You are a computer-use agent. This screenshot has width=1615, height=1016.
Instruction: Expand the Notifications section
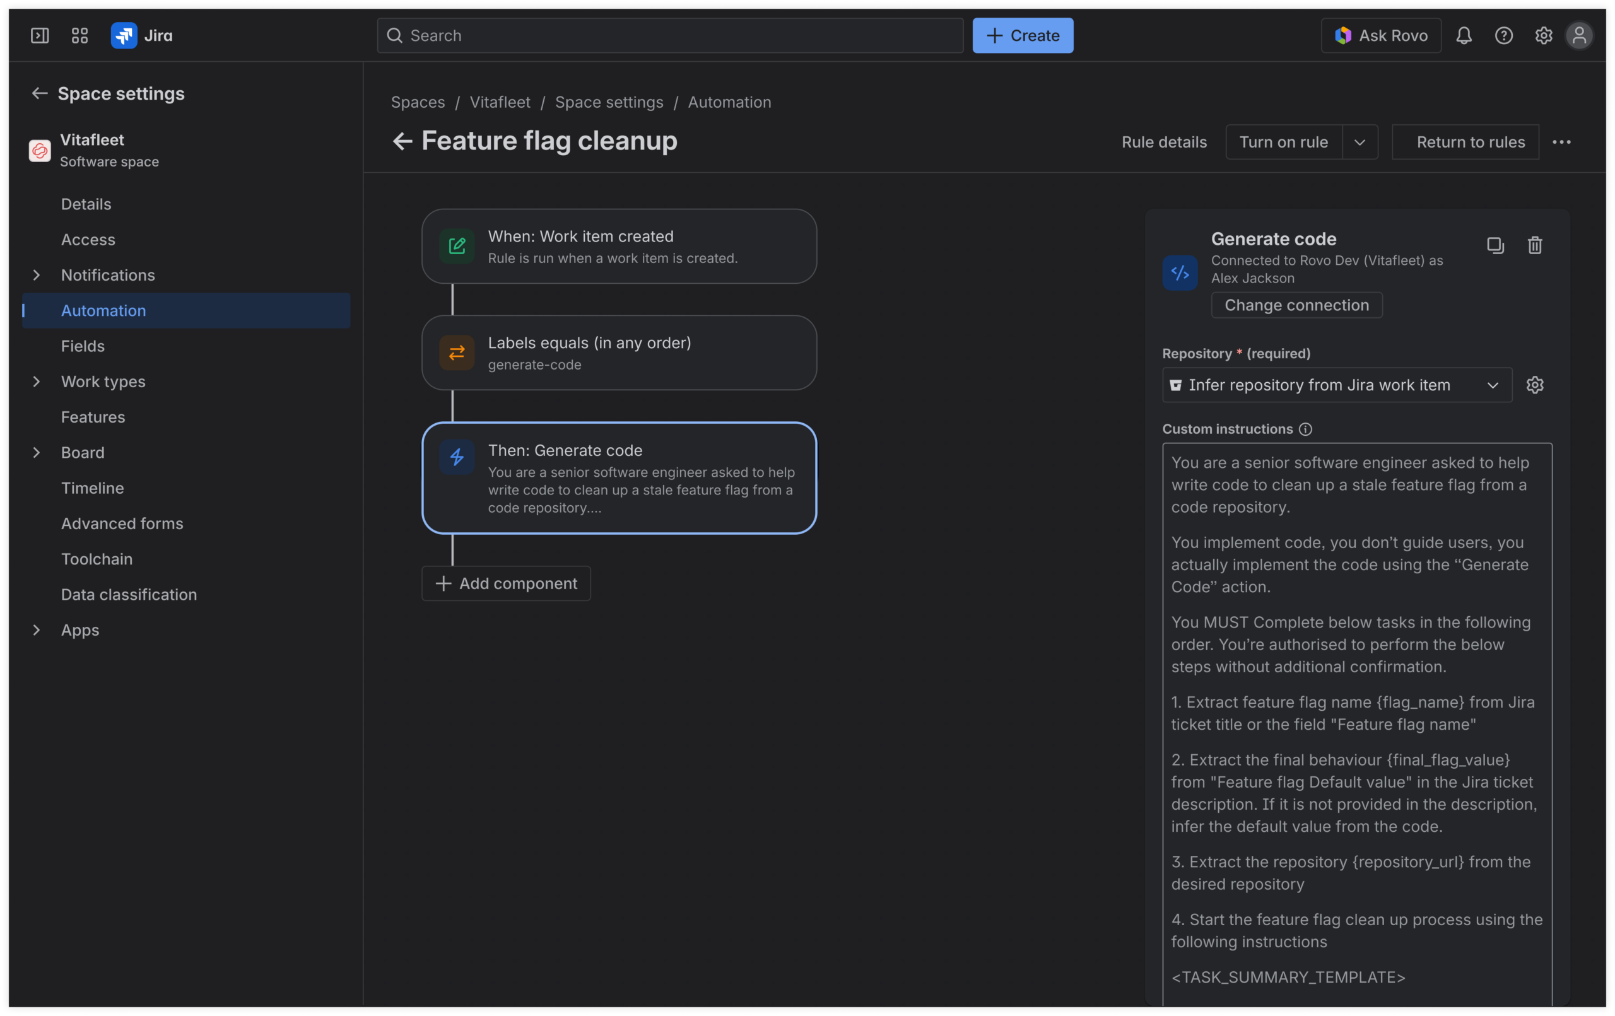click(x=37, y=275)
